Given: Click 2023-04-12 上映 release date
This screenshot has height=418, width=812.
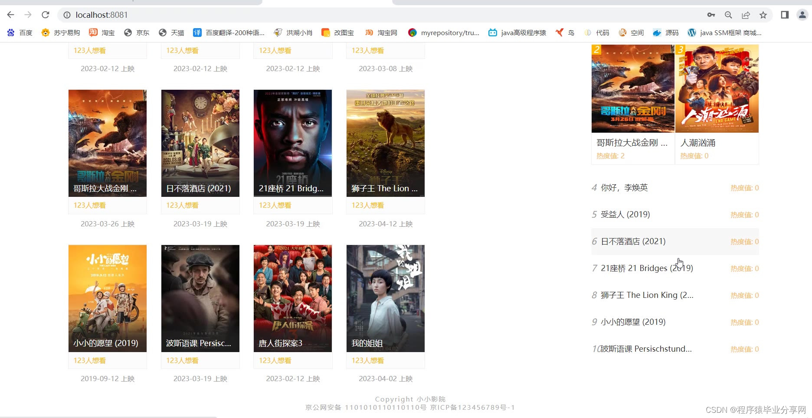Looking at the screenshot, I should 386,224.
